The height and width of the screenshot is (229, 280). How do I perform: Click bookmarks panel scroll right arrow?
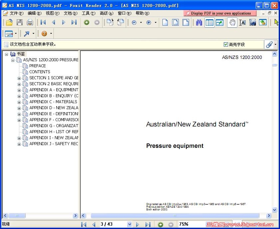[75, 215]
